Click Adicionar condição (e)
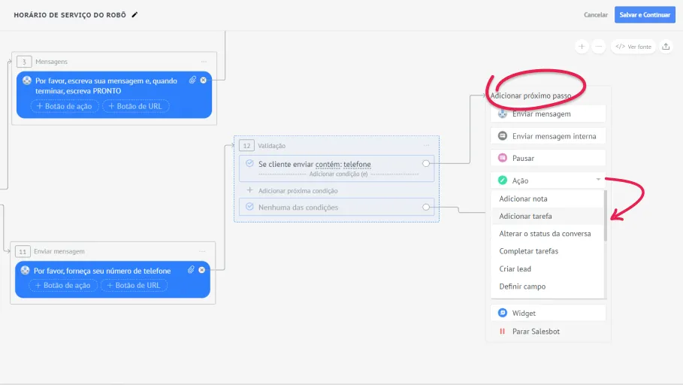This screenshot has height=385, width=683. coord(338,174)
